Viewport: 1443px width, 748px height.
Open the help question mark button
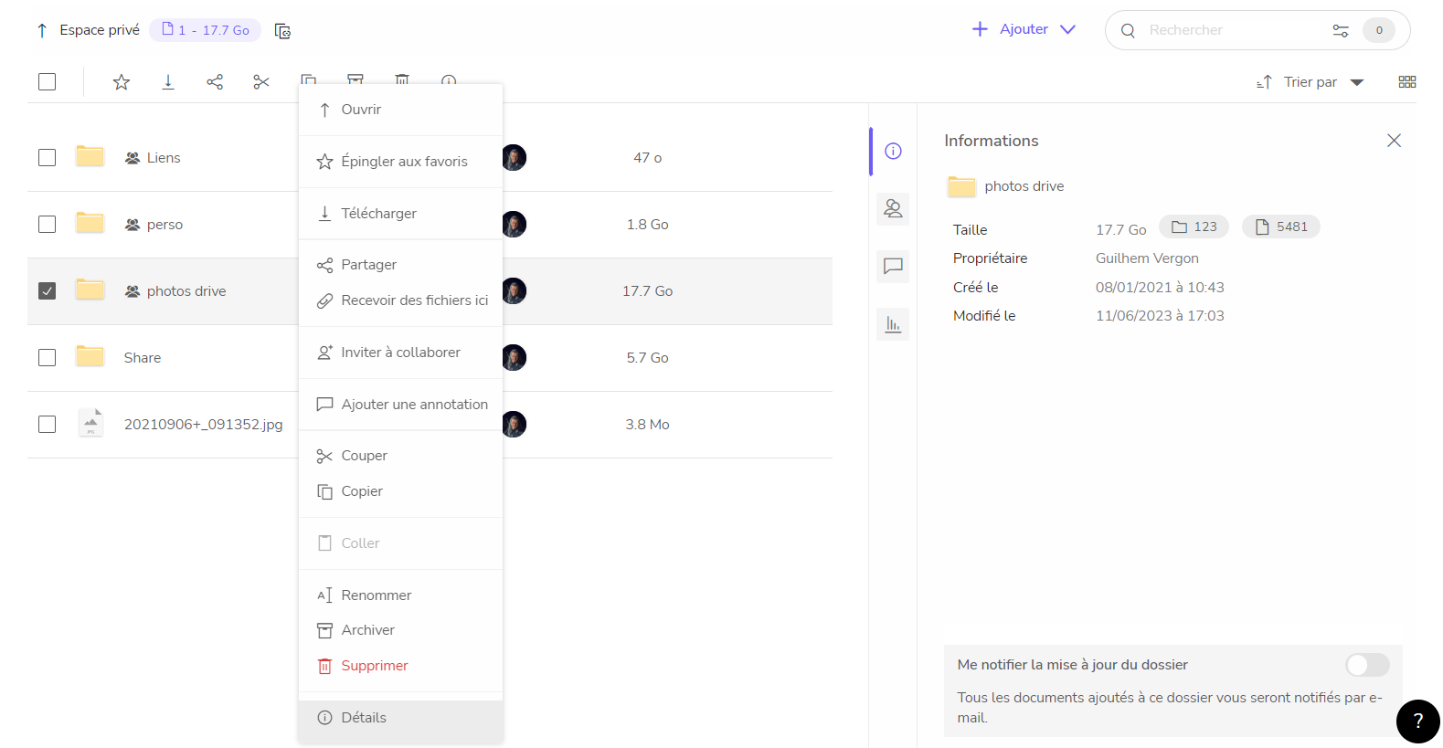(1418, 722)
